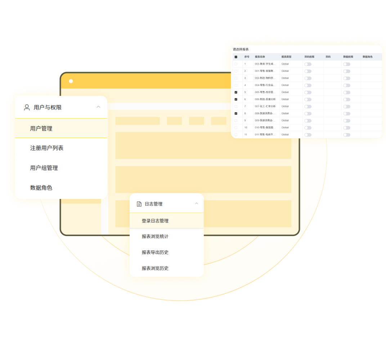The width and height of the screenshot is (386, 338).
Task: Collapse the 用户与权限 section chevron
Action: (x=98, y=107)
